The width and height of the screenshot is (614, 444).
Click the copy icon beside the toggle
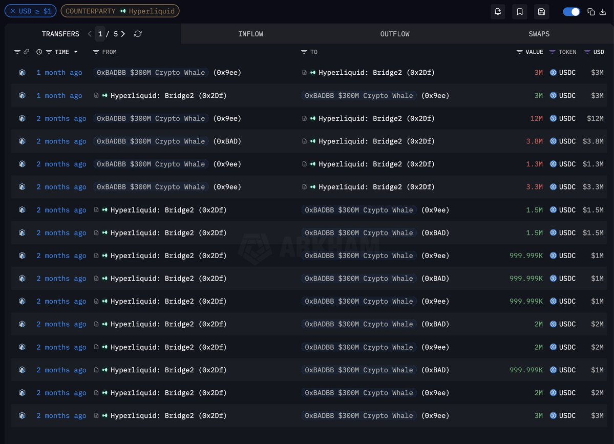pos(591,12)
